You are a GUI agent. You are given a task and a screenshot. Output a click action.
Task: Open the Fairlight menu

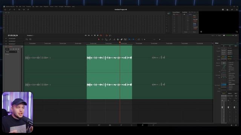coord(61,7)
